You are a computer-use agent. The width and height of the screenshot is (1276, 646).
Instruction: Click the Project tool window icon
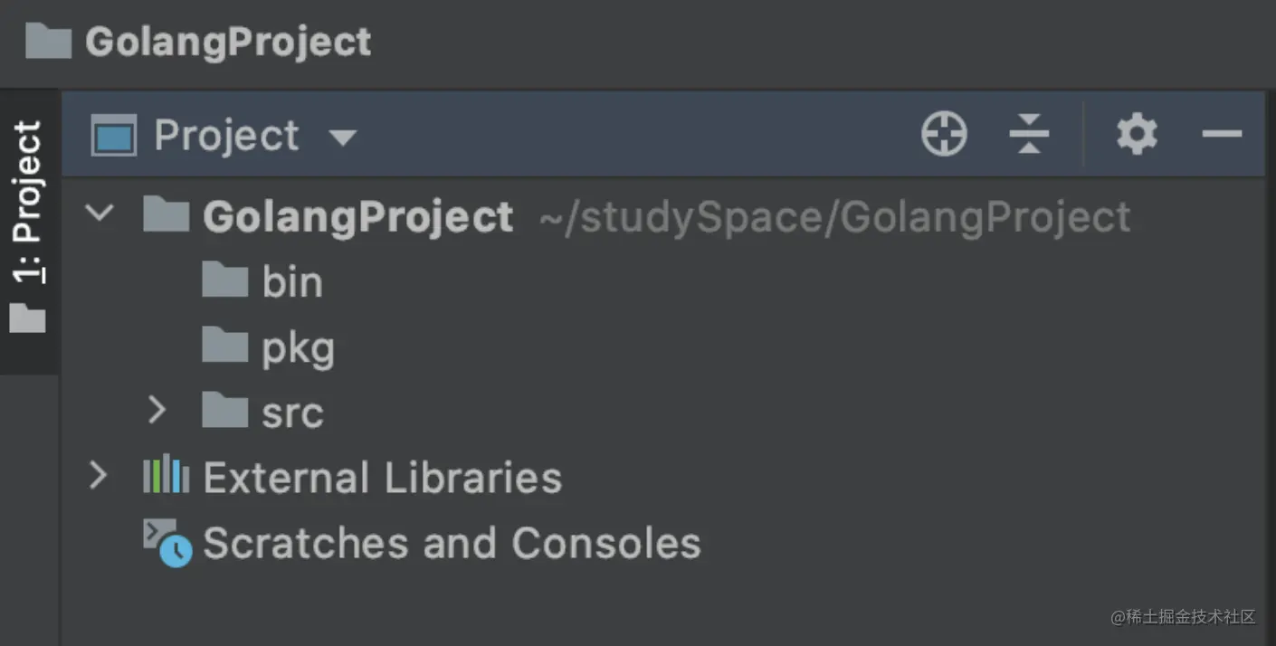coord(112,133)
